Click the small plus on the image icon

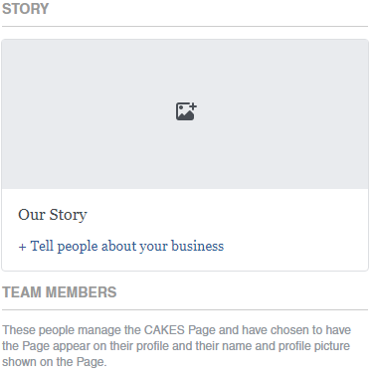pyautogui.click(x=193, y=106)
